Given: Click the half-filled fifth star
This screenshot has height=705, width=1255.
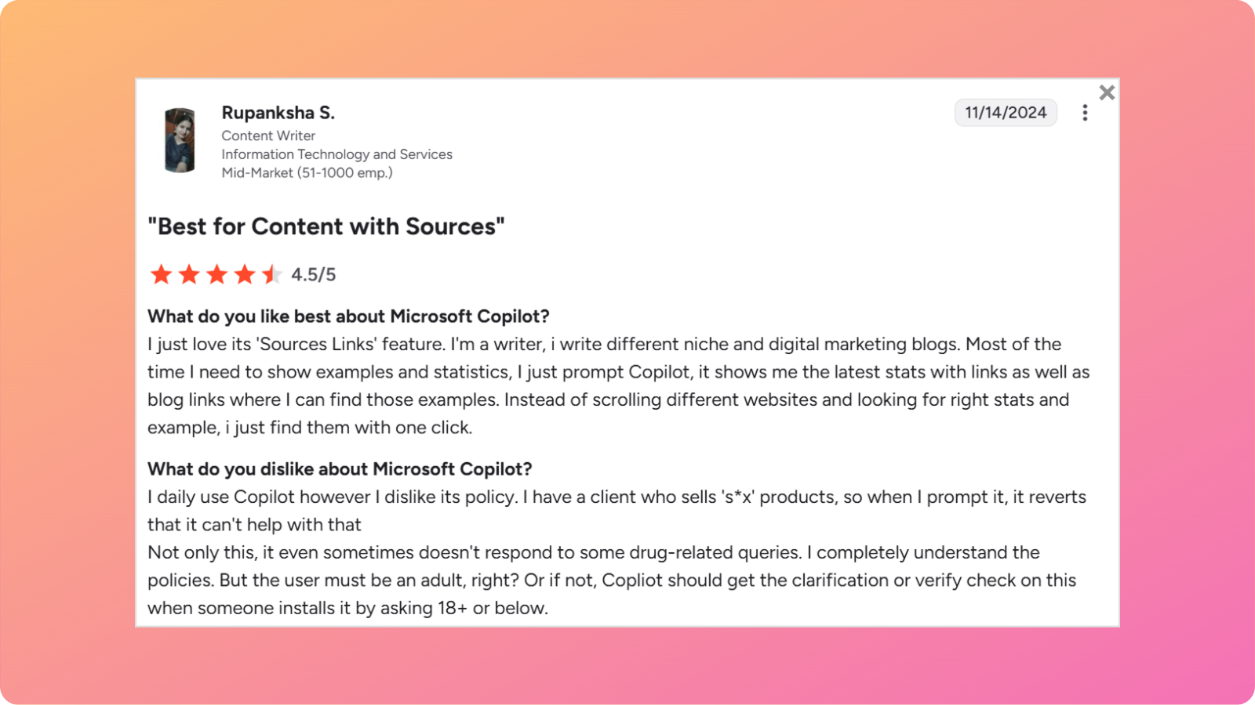Looking at the screenshot, I should (x=271, y=274).
